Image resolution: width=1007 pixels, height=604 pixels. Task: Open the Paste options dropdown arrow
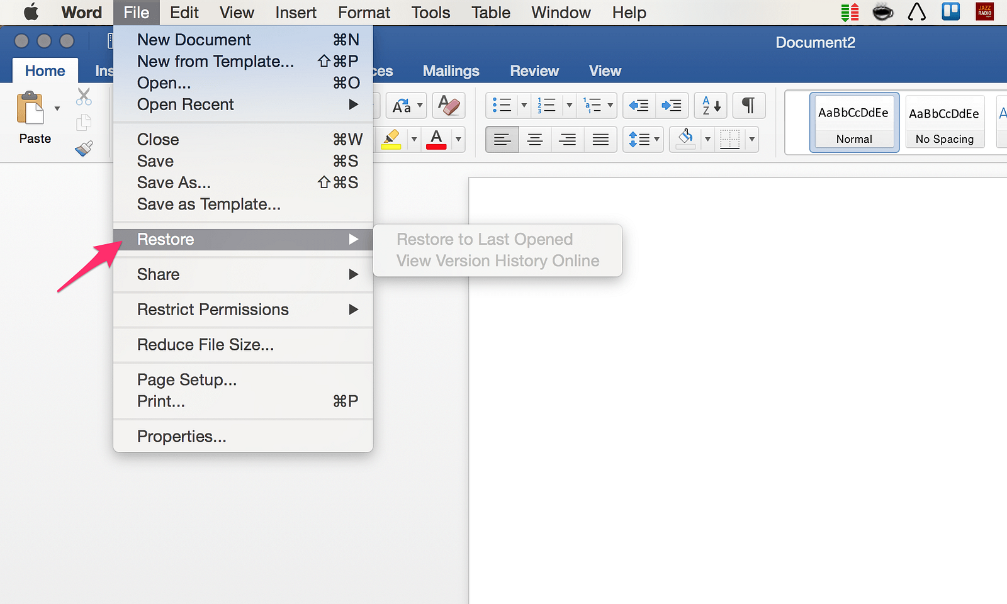coord(57,108)
